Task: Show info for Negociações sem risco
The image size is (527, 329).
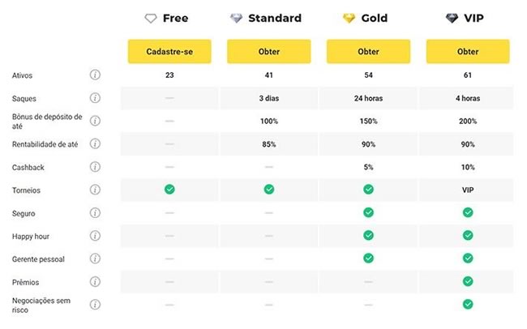Action: coord(95,305)
